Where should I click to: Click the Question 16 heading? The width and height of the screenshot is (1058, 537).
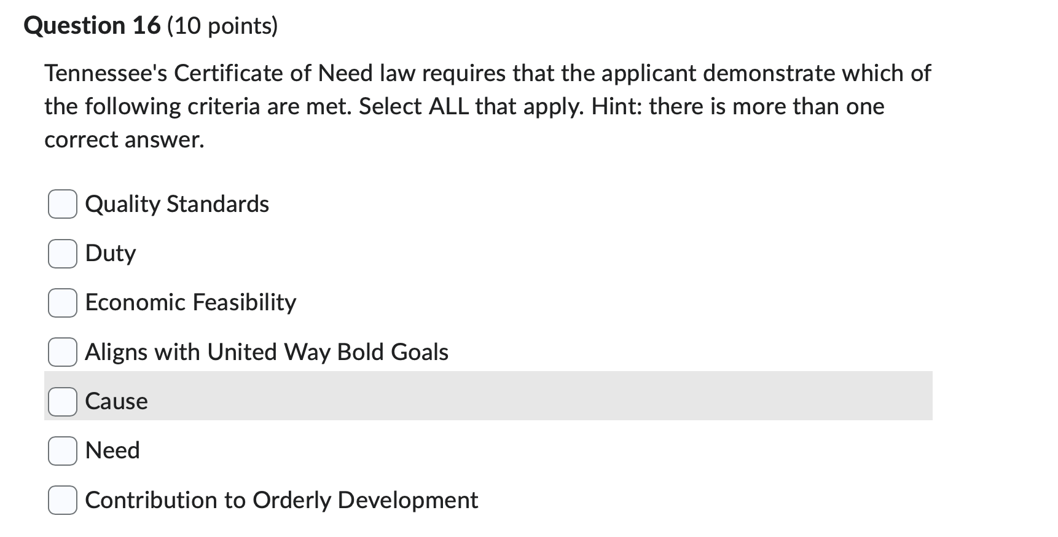pos(92,26)
